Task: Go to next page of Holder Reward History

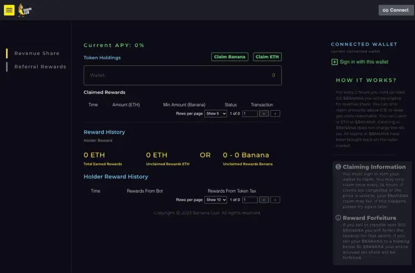Action: (x=275, y=200)
